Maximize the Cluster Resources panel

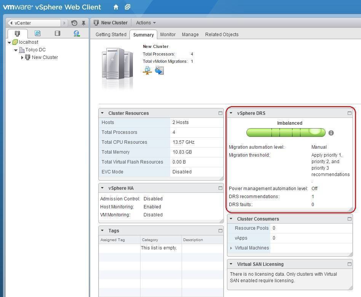pos(220,113)
